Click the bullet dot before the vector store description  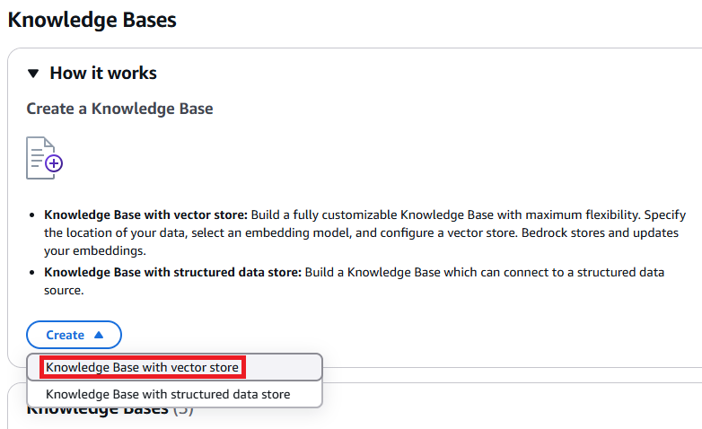click(33, 216)
